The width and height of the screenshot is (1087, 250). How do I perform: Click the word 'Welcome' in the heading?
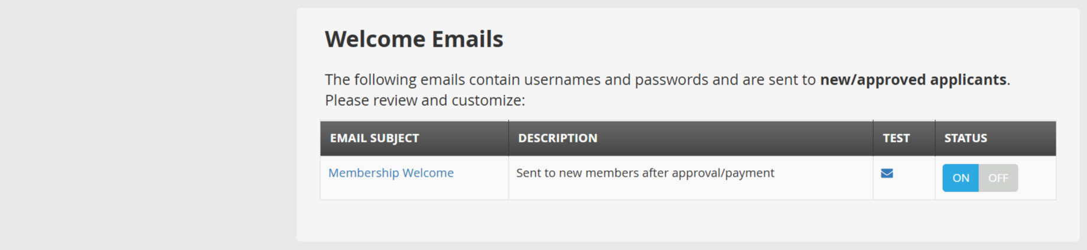[x=375, y=39]
